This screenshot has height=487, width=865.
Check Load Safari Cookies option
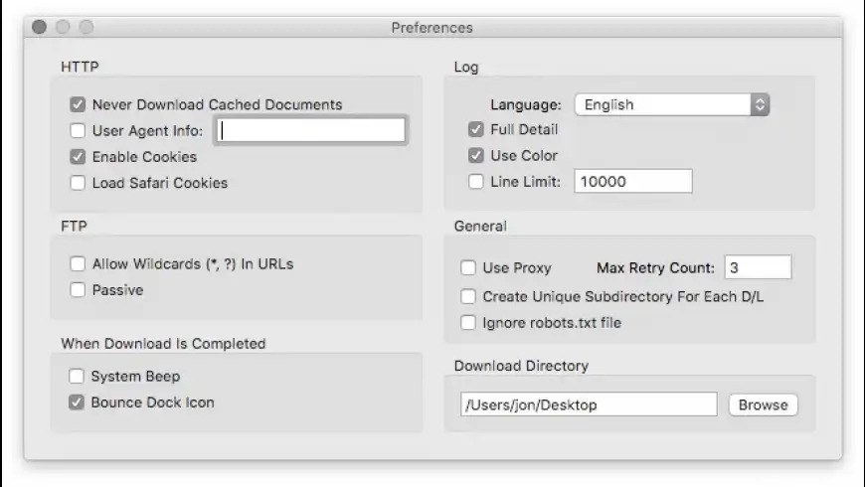pos(78,183)
